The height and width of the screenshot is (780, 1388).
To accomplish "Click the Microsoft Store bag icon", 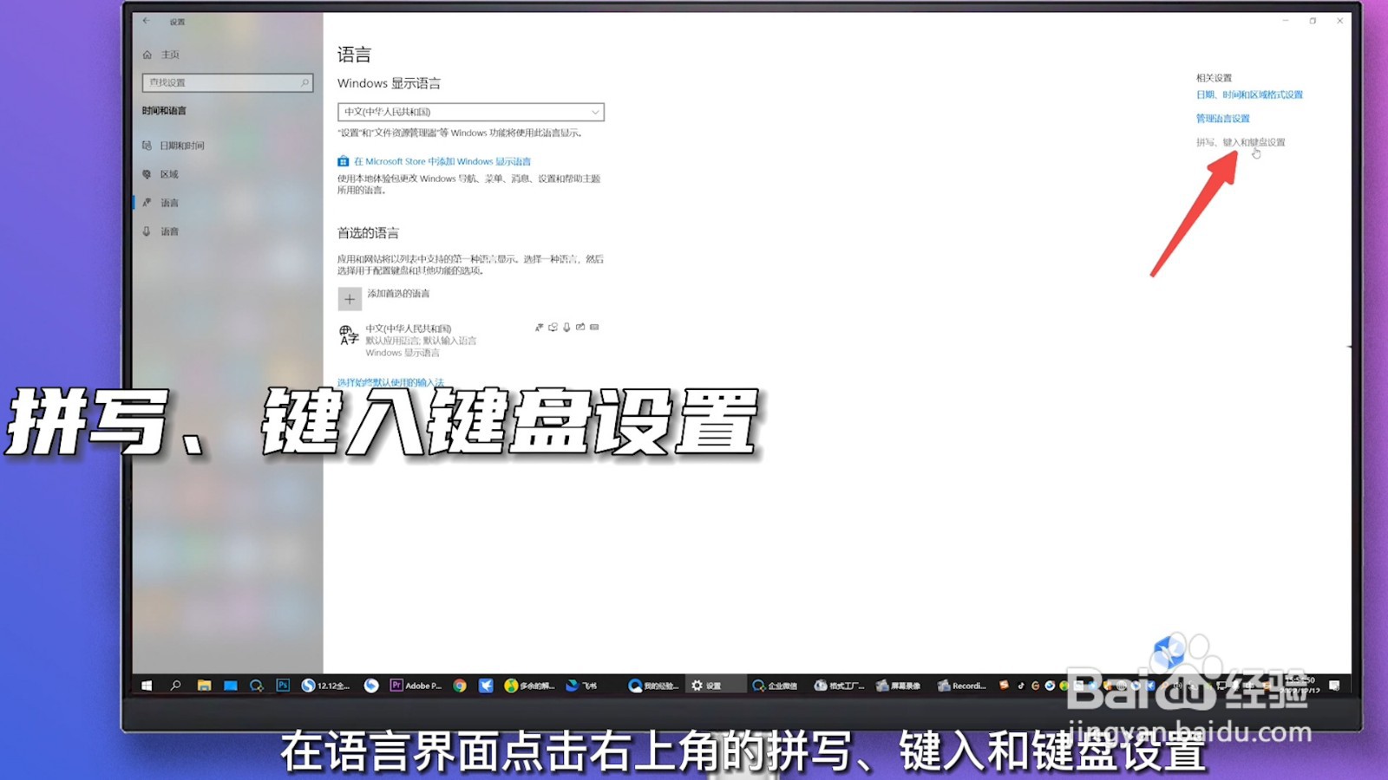I will pos(343,161).
